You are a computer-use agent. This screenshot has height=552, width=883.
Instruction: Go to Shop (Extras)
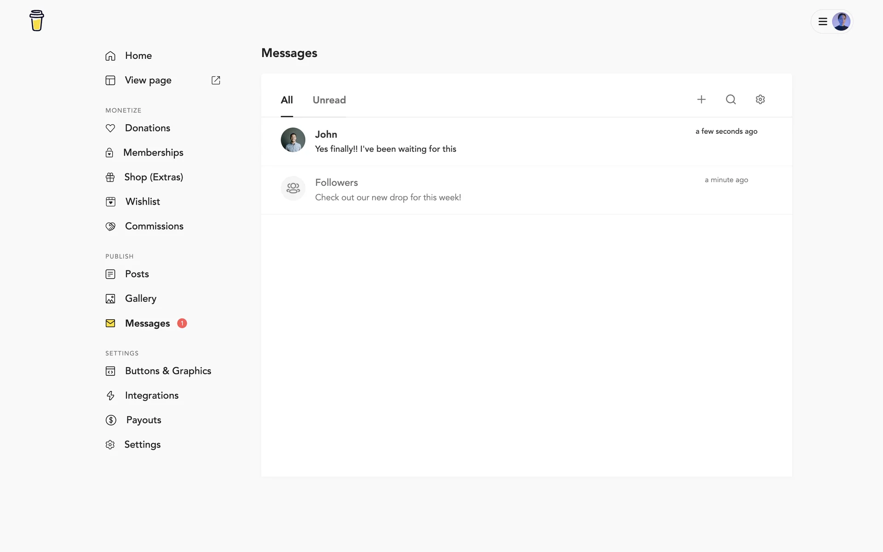pos(153,177)
